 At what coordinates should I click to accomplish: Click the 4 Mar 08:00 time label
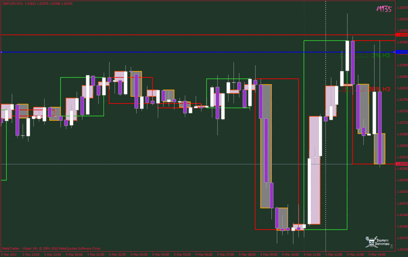pyautogui.click(x=247, y=254)
